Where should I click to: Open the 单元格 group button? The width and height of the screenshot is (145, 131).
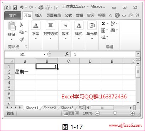coord(92,30)
